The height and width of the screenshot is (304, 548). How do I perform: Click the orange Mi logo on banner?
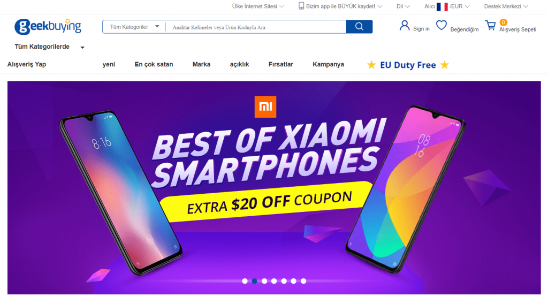point(265,107)
